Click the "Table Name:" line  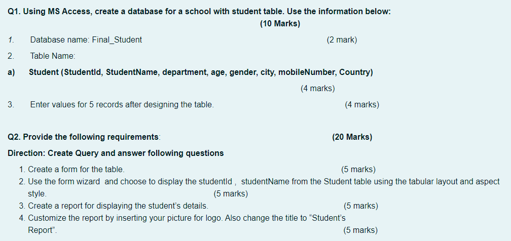(x=53, y=56)
